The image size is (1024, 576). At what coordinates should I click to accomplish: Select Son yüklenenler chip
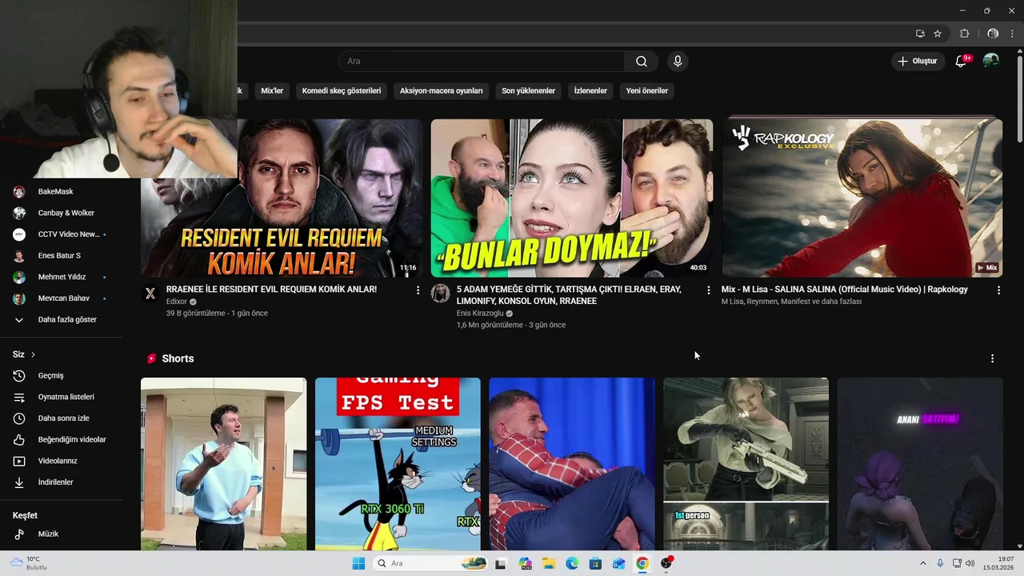coord(528,91)
